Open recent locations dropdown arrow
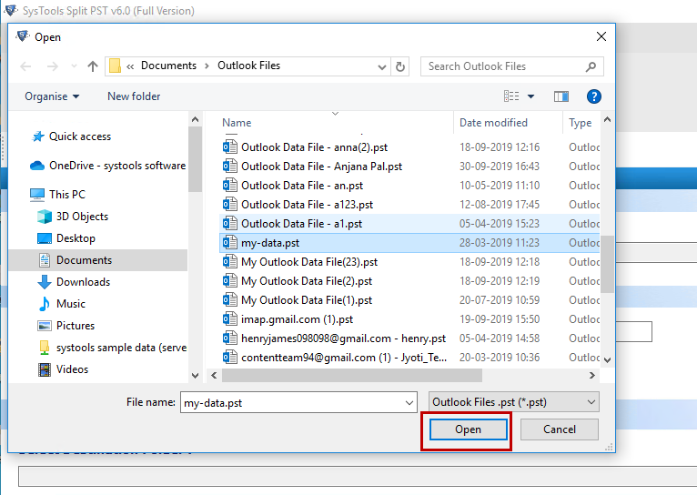Viewport: 697px width, 495px height. click(x=74, y=66)
